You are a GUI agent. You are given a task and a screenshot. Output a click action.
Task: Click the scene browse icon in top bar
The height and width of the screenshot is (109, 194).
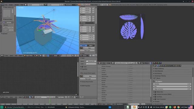46,5
